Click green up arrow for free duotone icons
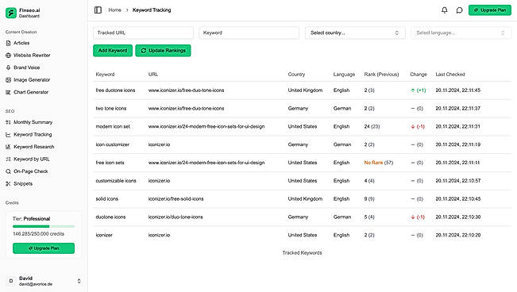The image size is (517, 292). 412,90
